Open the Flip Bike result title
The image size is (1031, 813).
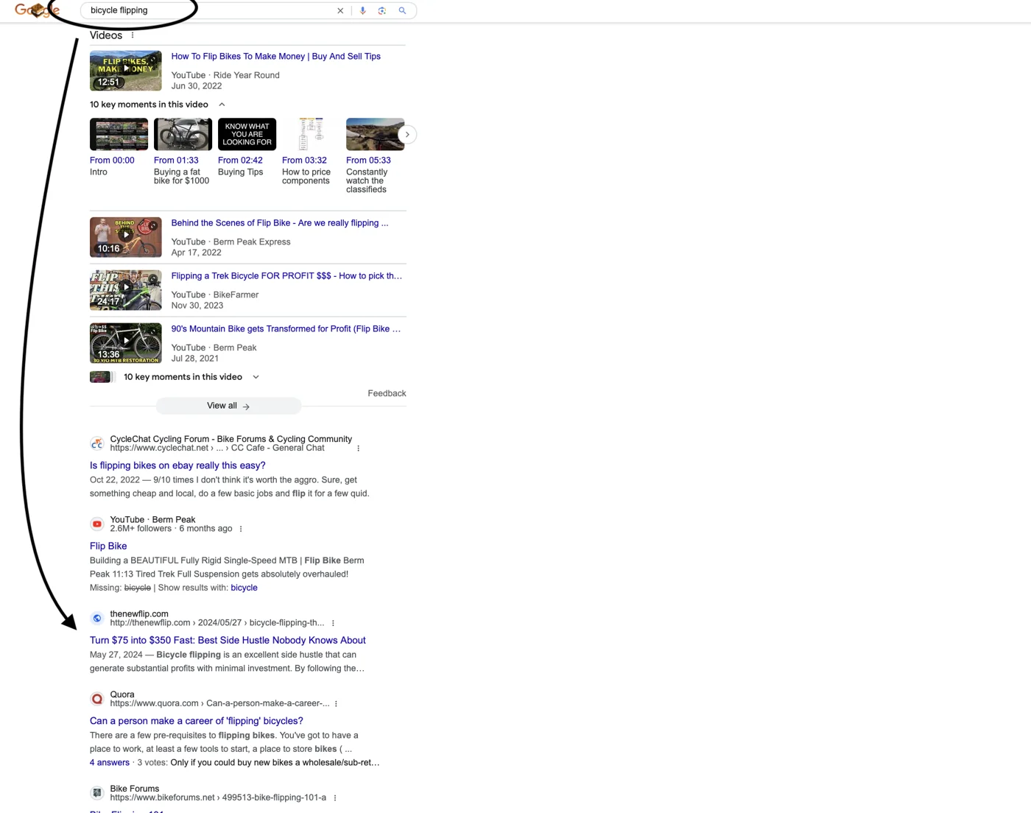(108, 546)
